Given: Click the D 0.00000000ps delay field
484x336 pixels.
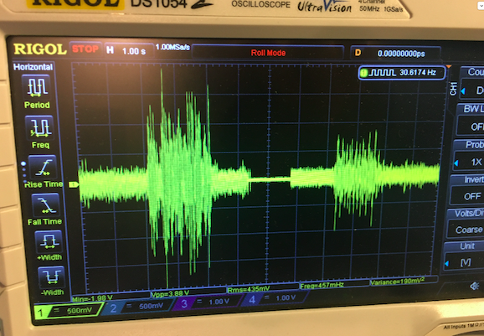Looking at the screenshot, I should (395, 53).
